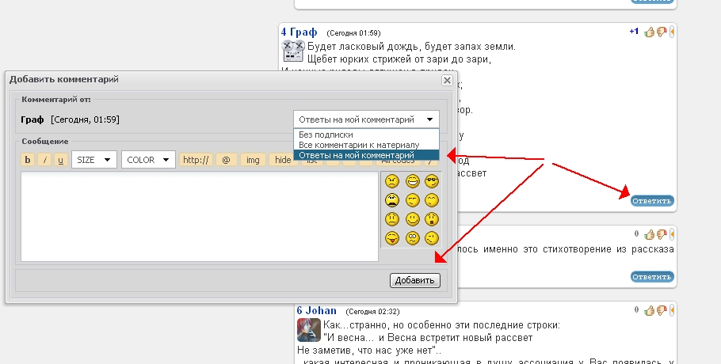Thumbs down Johan's comment
The image size is (721, 364).
(x=662, y=311)
